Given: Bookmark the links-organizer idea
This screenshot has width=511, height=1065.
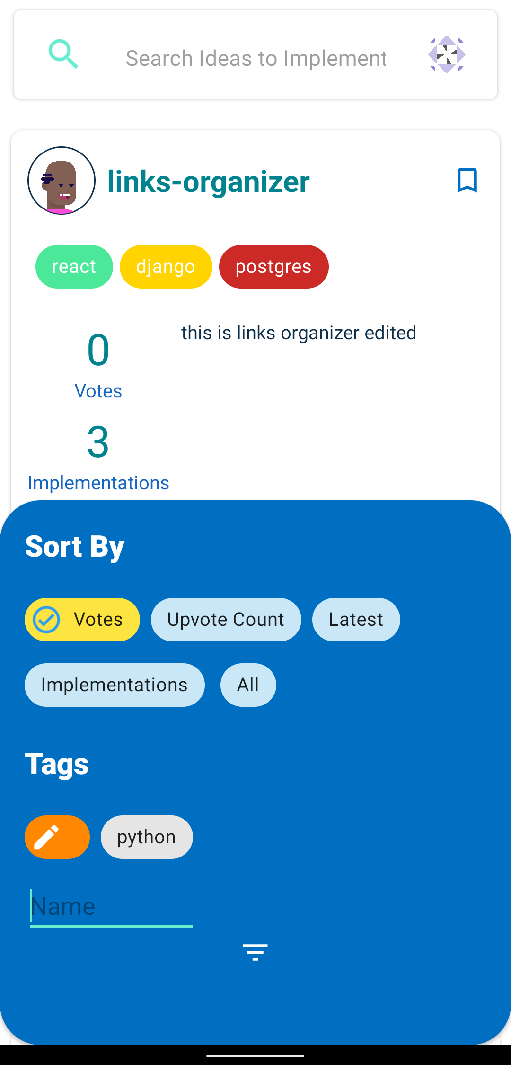Looking at the screenshot, I should point(467,181).
